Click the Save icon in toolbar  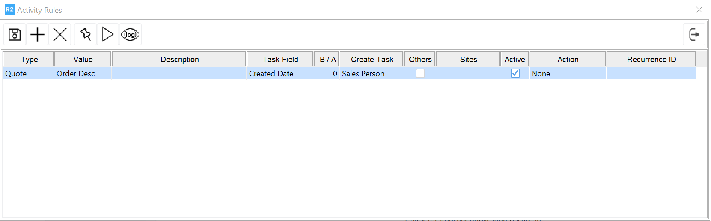point(15,34)
